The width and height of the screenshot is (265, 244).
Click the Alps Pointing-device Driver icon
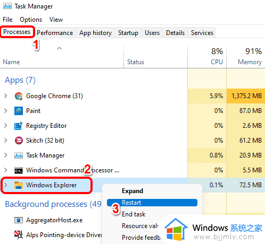point(19,235)
